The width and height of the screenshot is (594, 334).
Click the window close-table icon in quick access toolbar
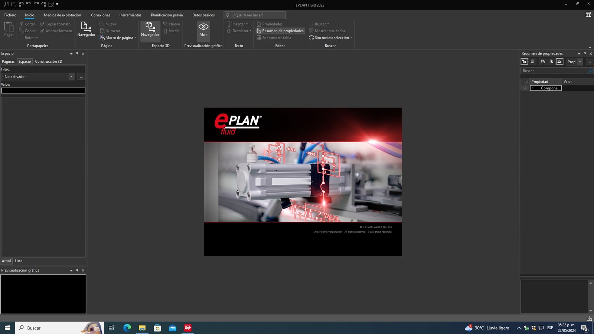[51, 4]
